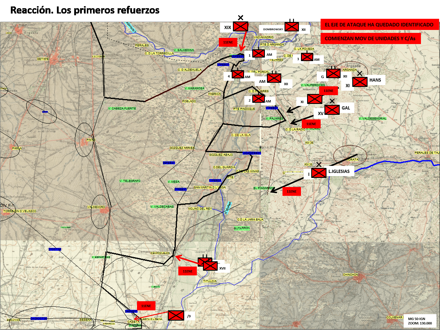The height and width of the screenshot is (330, 440).
Task: Click the V. VALDECABAS label
Action: (x=162, y=207)
